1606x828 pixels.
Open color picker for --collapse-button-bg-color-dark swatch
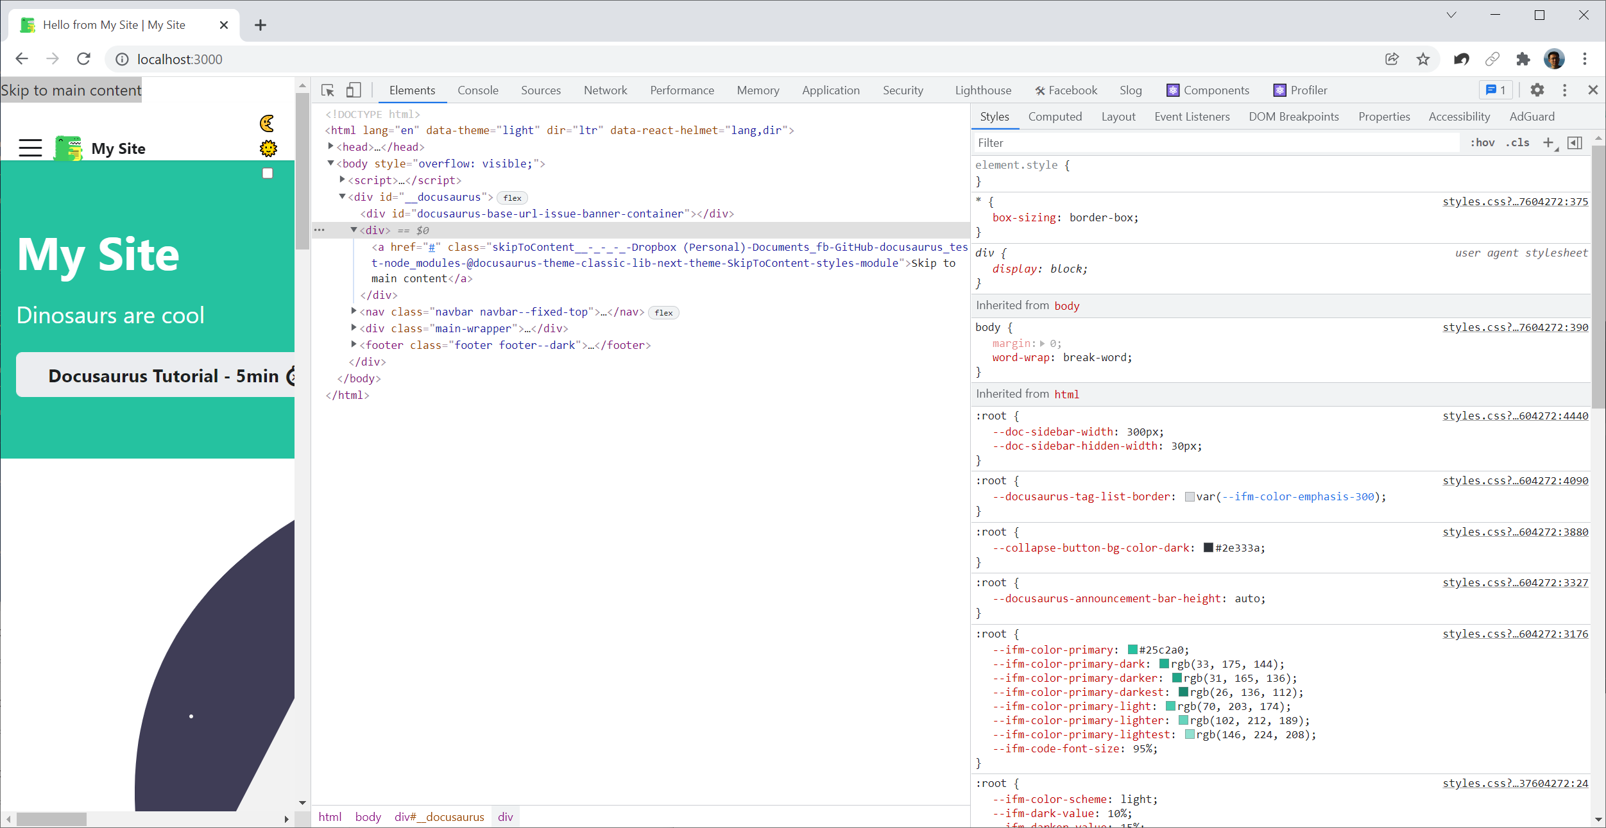(1208, 548)
